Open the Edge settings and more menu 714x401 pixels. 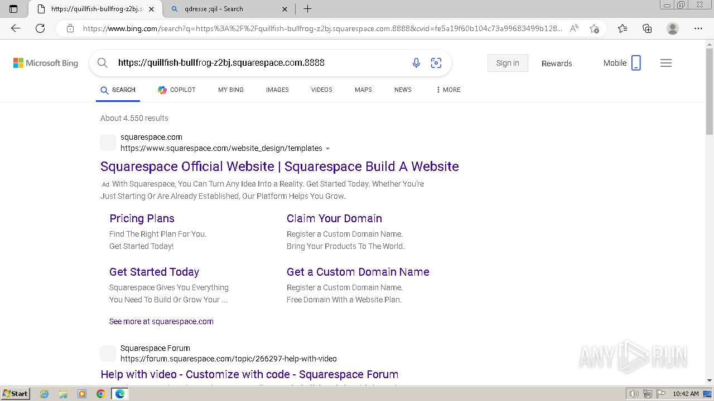click(x=698, y=28)
